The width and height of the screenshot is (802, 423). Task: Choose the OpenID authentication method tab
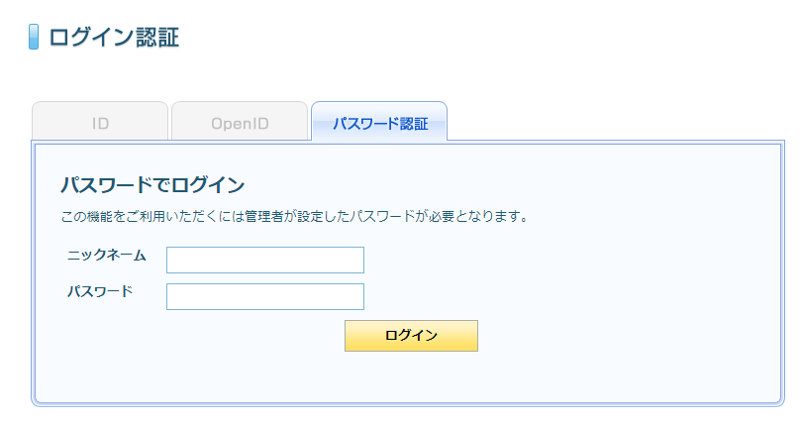coord(240,124)
